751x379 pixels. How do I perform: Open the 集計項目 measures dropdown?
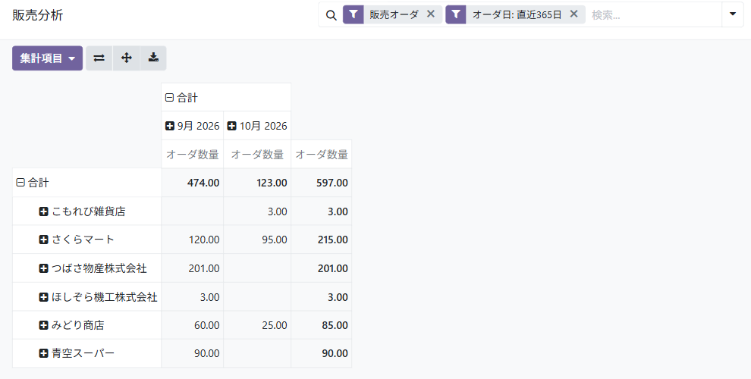(48, 58)
